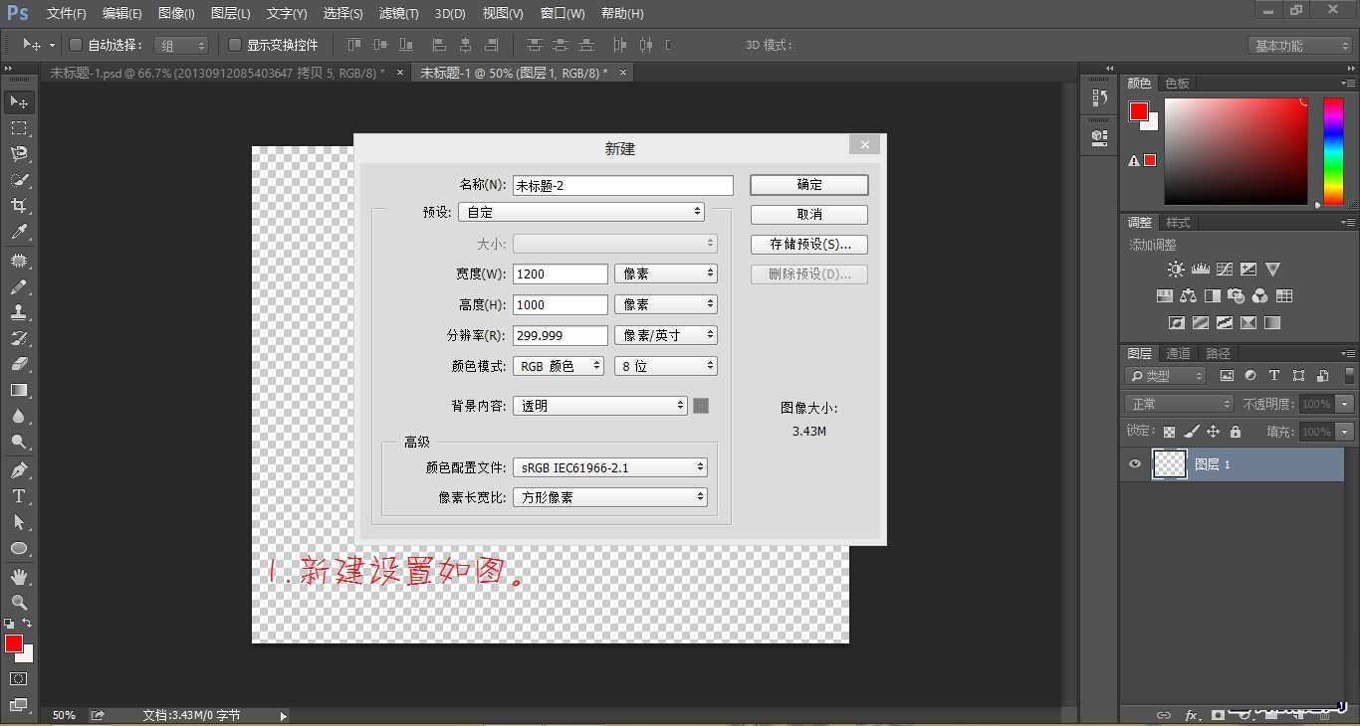
Task: Click the 确定 button in New dialog
Action: click(x=807, y=184)
